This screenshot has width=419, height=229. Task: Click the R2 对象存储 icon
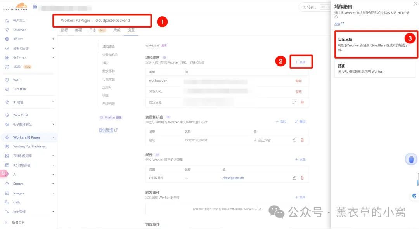tap(7, 165)
